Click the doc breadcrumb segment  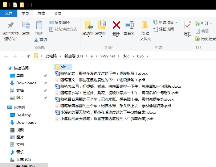tap(126, 56)
